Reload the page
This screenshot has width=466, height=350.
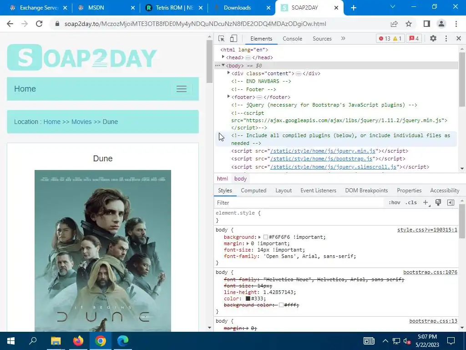[x=39, y=24]
